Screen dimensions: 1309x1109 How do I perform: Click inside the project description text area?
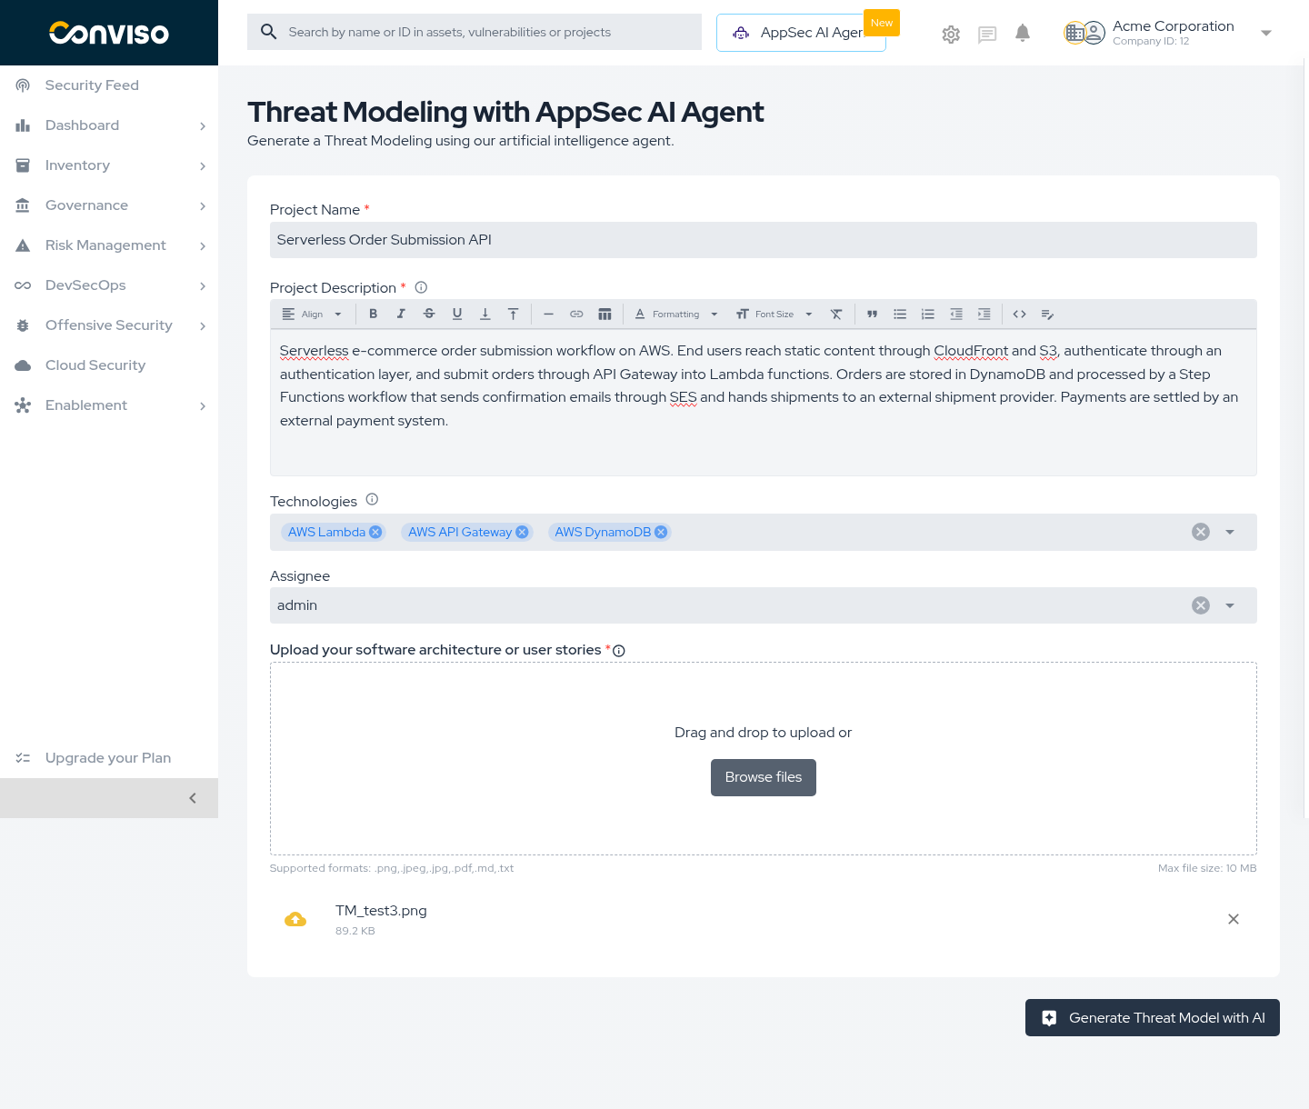click(764, 403)
